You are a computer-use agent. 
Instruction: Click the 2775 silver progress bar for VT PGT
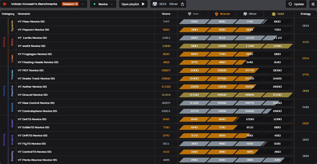250,71
